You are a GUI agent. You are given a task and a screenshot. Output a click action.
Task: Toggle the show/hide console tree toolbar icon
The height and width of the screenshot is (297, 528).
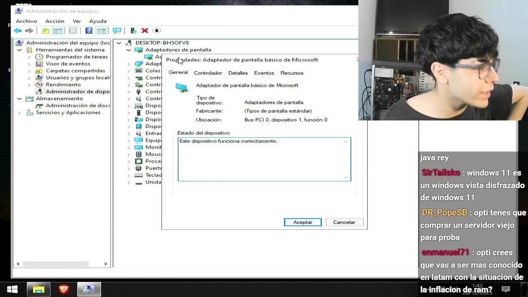coord(58,31)
